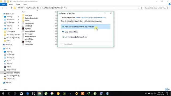Screen dimensions: 171x96
Task: Open Music under This PC
Action: pyautogui.click(x=9, y=61)
